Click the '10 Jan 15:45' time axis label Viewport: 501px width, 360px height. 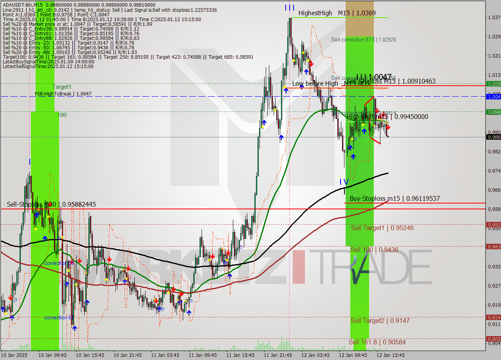point(90,355)
